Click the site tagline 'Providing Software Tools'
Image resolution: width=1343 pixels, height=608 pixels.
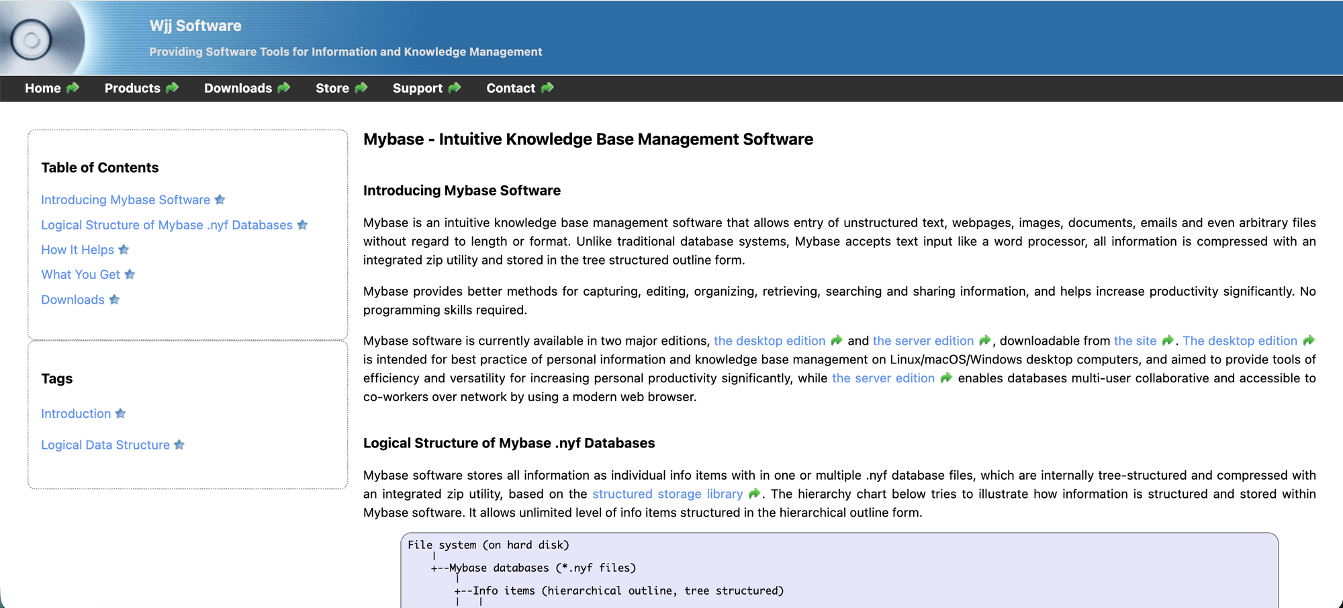click(x=346, y=52)
